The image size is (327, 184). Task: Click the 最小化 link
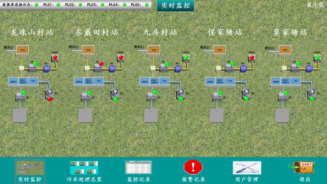316,5
